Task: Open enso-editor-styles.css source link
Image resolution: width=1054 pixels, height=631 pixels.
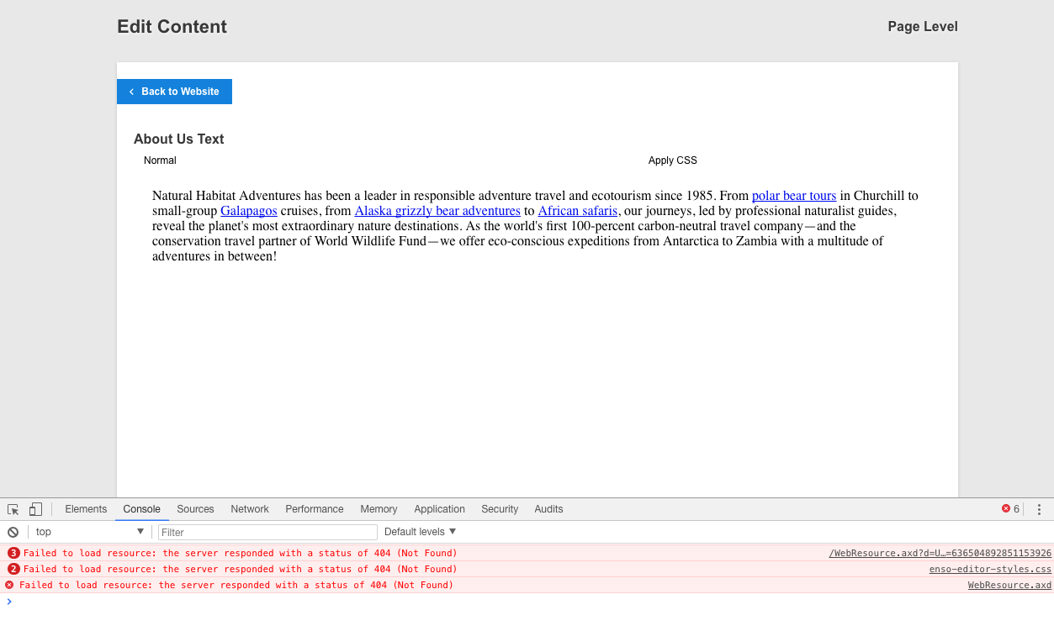Action: (990, 569)
